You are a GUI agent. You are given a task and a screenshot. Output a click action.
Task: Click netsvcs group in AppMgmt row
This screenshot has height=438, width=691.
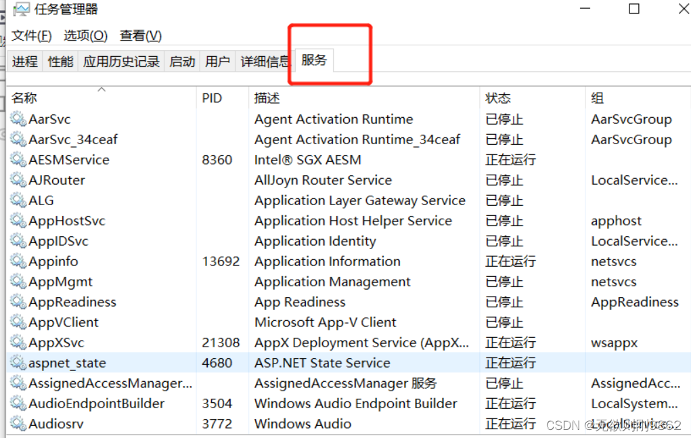pyautogui.click(x=613, y=282)
